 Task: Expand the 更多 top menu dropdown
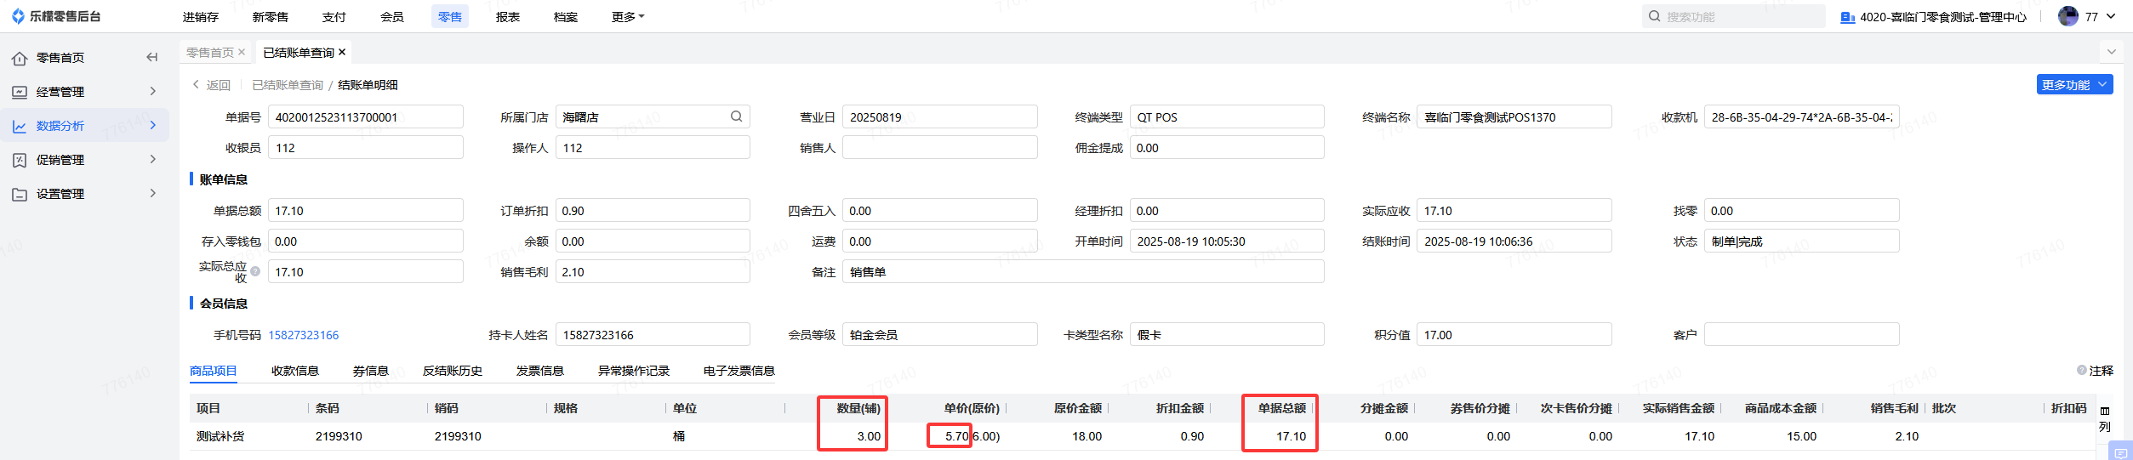628,17
